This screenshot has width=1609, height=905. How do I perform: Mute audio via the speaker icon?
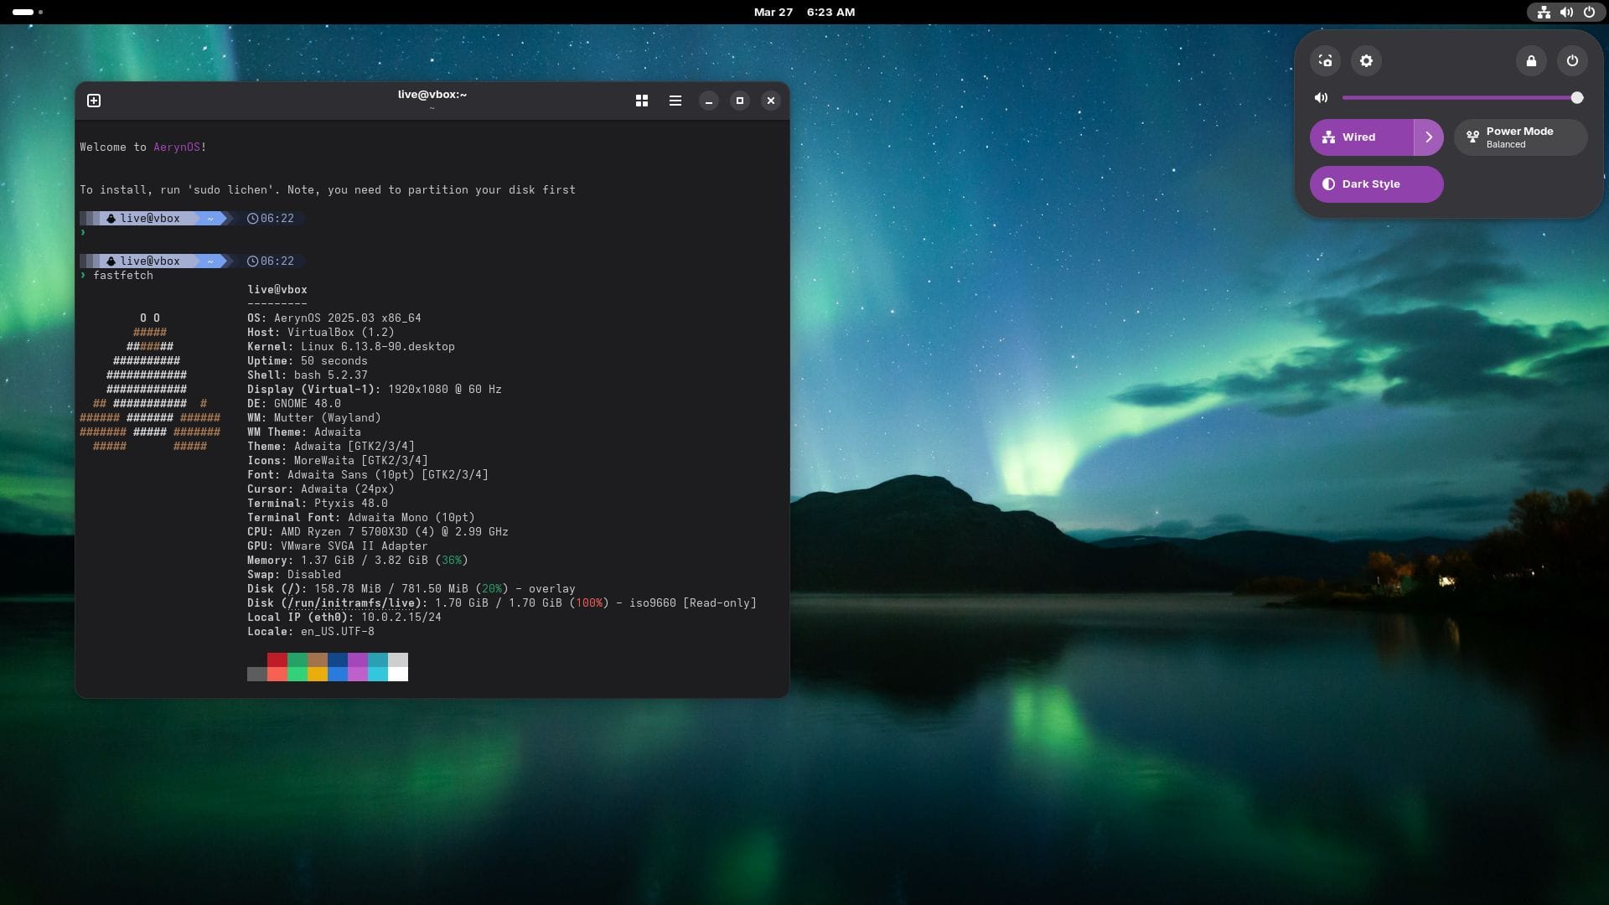tap(1321, 97)
